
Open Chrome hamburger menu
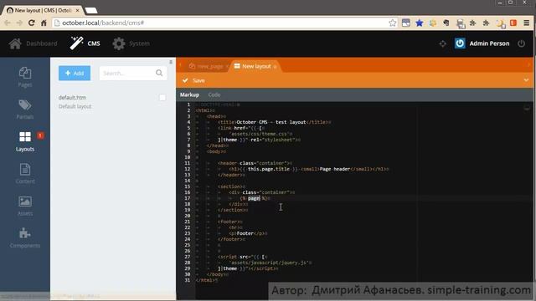click(x=527, y=23)
